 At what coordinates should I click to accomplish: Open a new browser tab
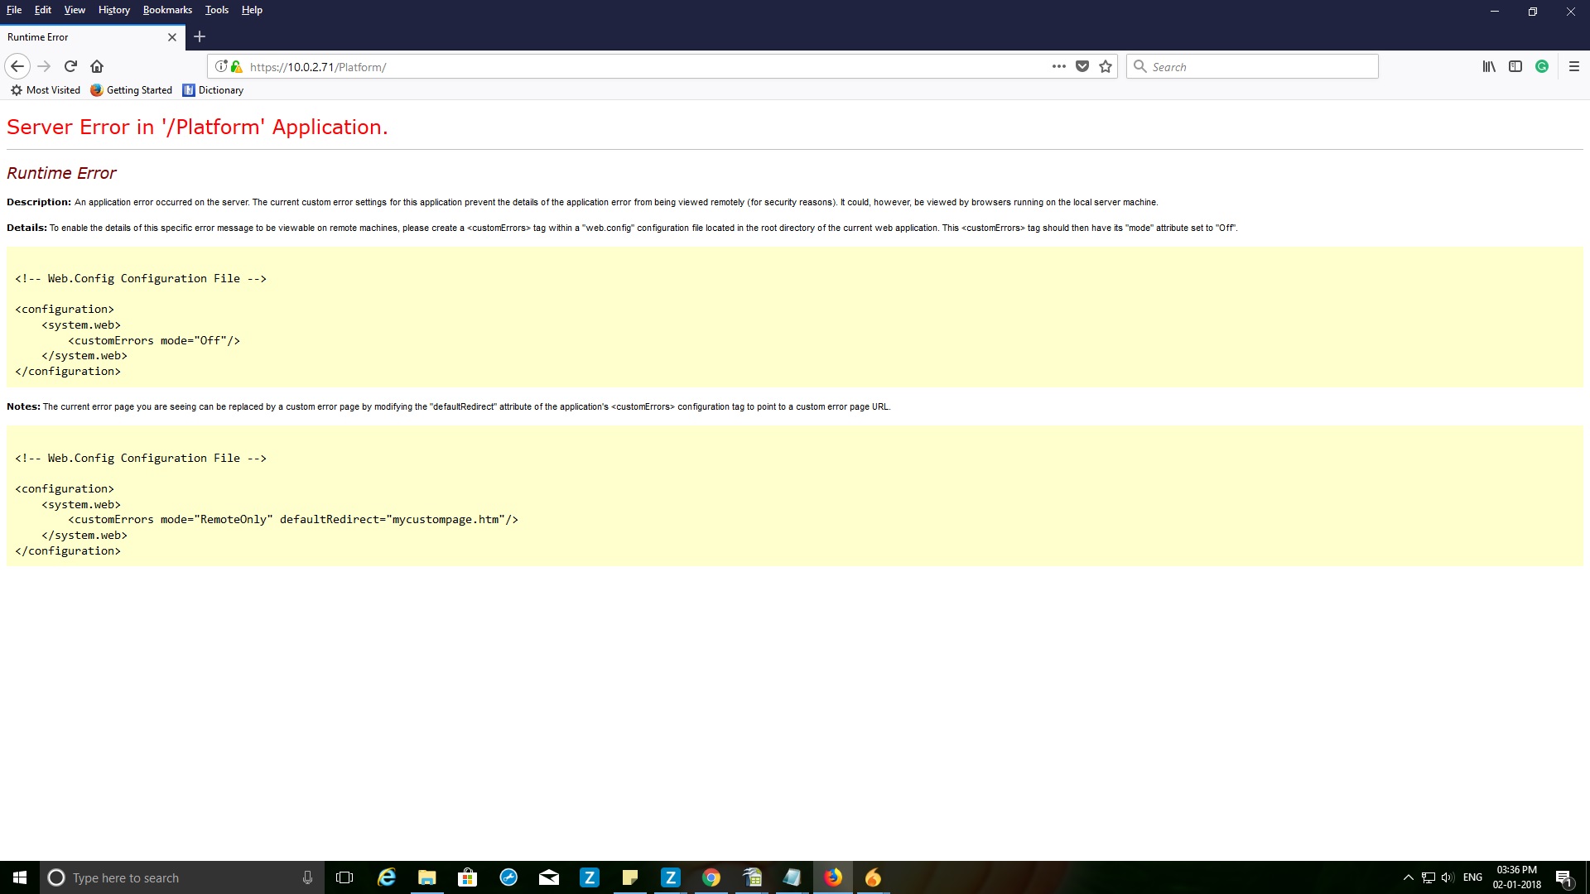click(x=200, y=36)
